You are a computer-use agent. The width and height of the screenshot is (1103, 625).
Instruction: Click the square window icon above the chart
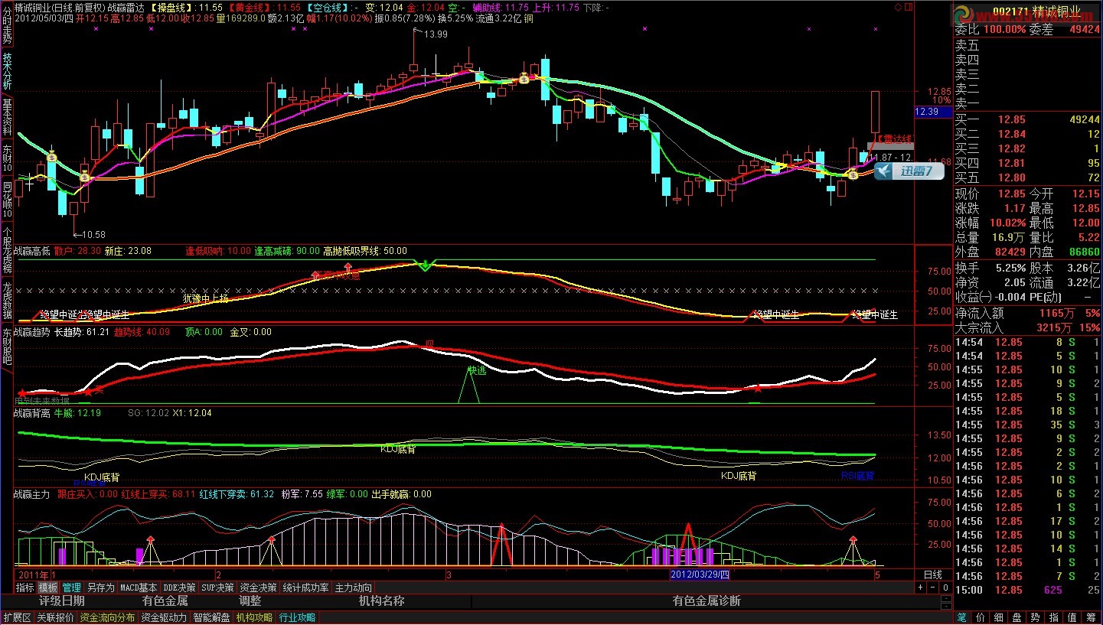point(909,7)
